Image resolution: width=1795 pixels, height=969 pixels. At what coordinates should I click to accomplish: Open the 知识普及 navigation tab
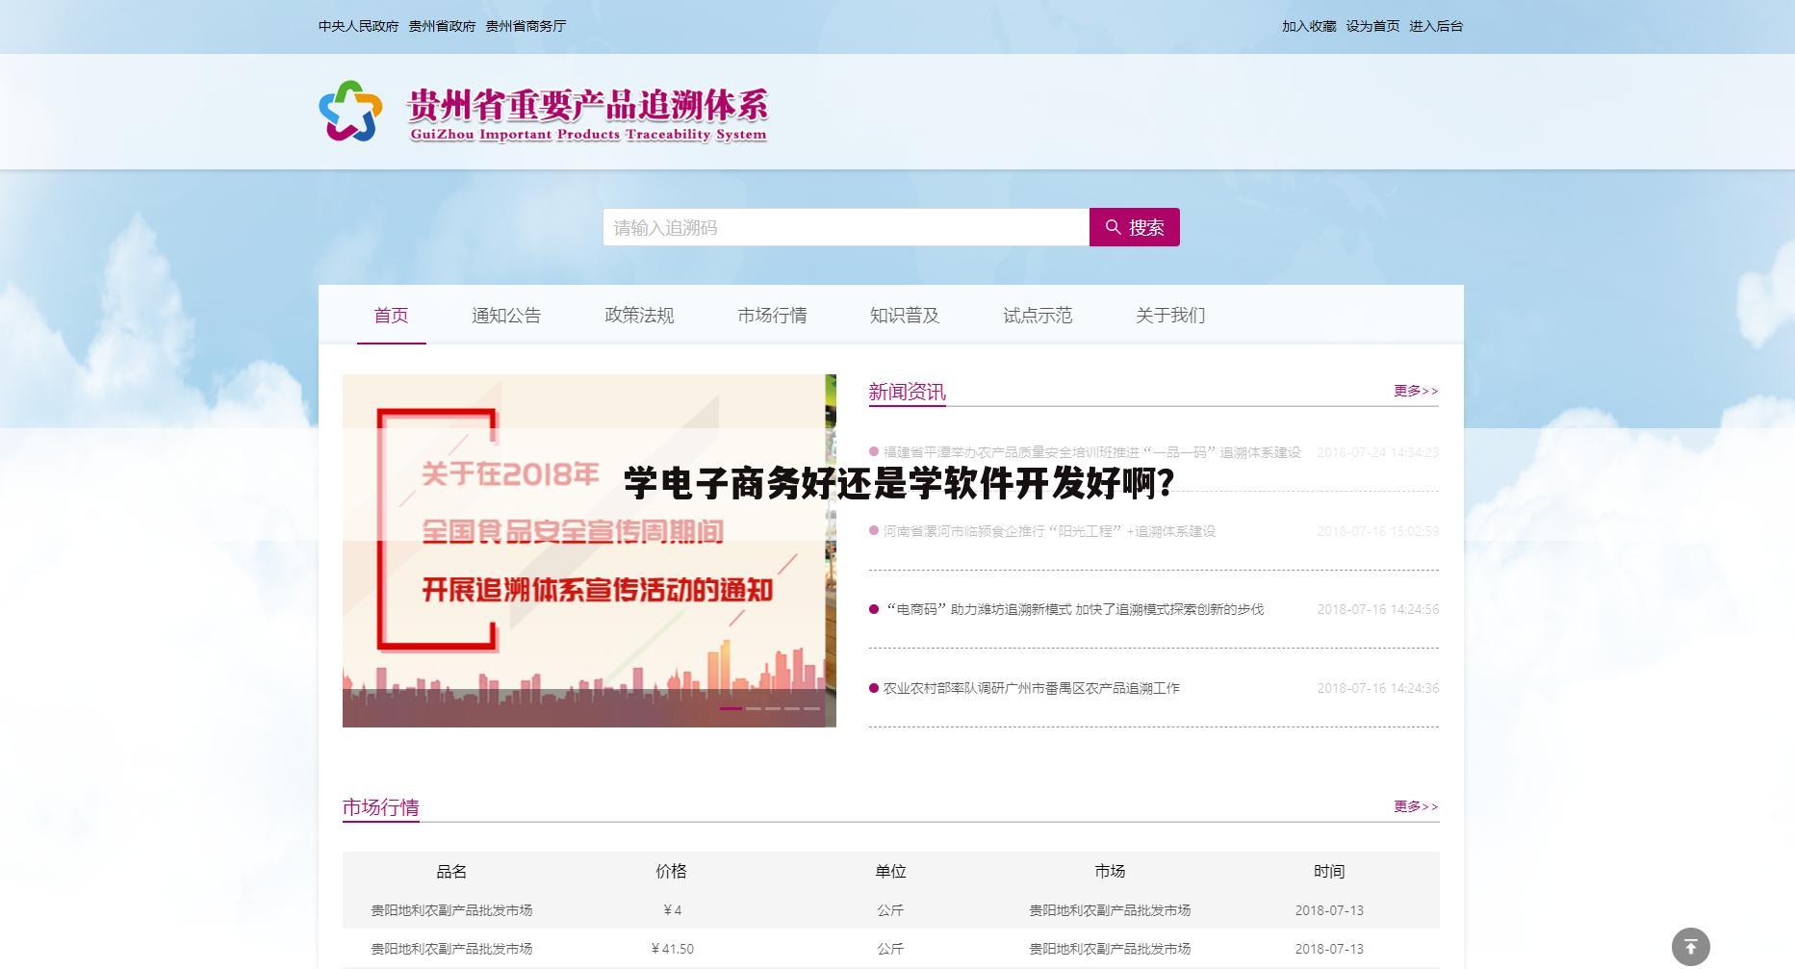point(905,316)
